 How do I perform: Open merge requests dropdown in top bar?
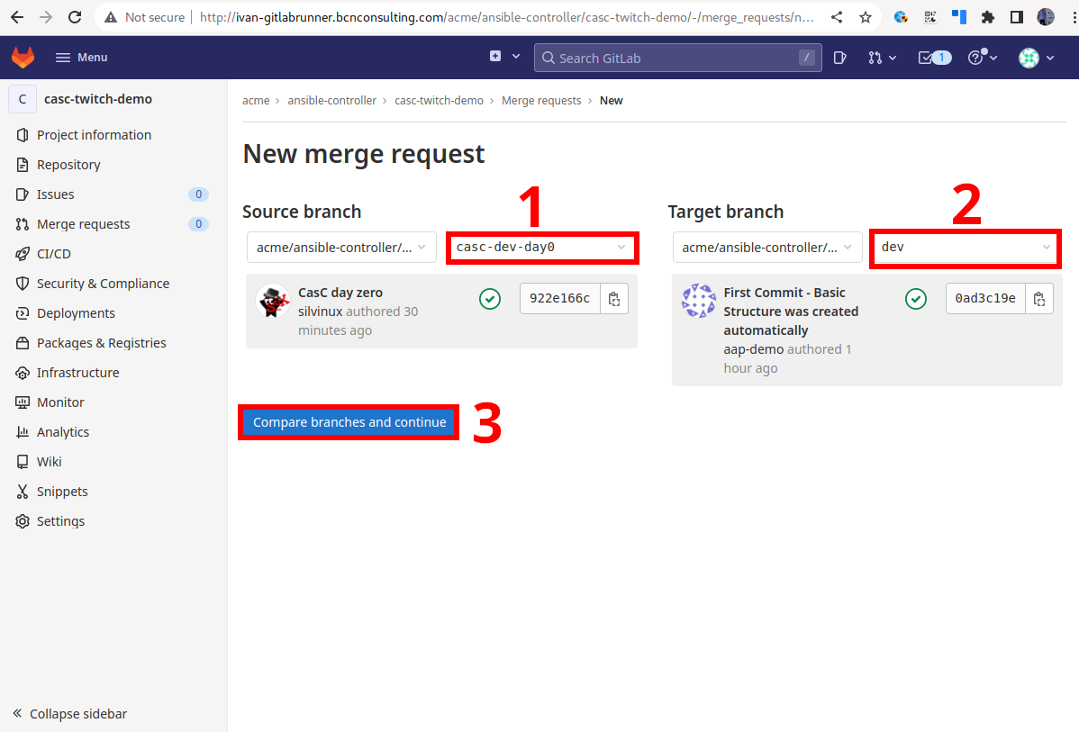[882, 58]
